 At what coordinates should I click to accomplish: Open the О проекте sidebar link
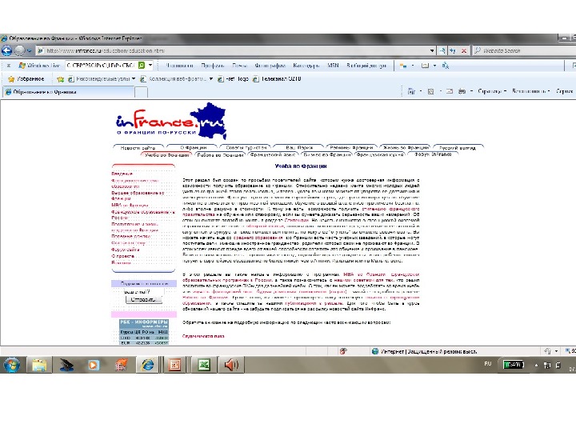tap(122, 256)
